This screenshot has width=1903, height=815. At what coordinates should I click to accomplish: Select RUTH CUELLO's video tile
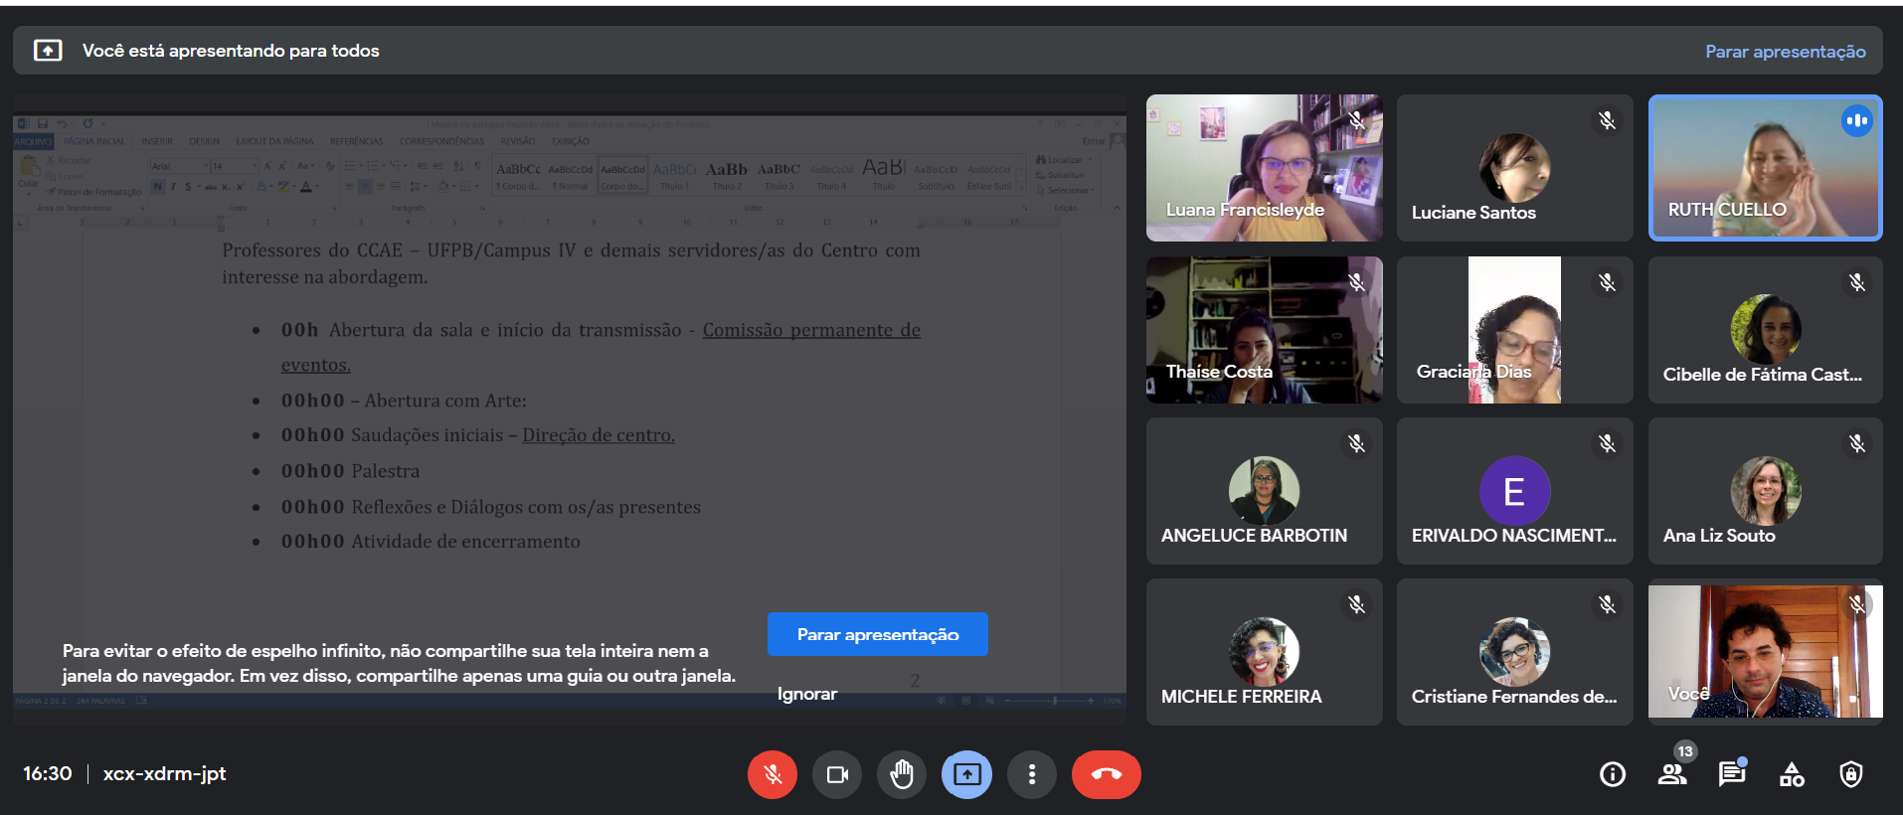point(1765,168)
